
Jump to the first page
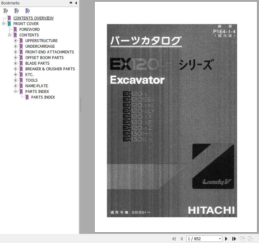tap(174, 239)
